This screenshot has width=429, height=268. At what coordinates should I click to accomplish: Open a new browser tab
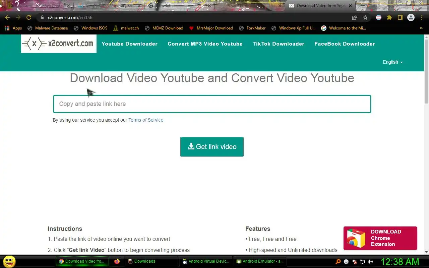click(363, 6)
